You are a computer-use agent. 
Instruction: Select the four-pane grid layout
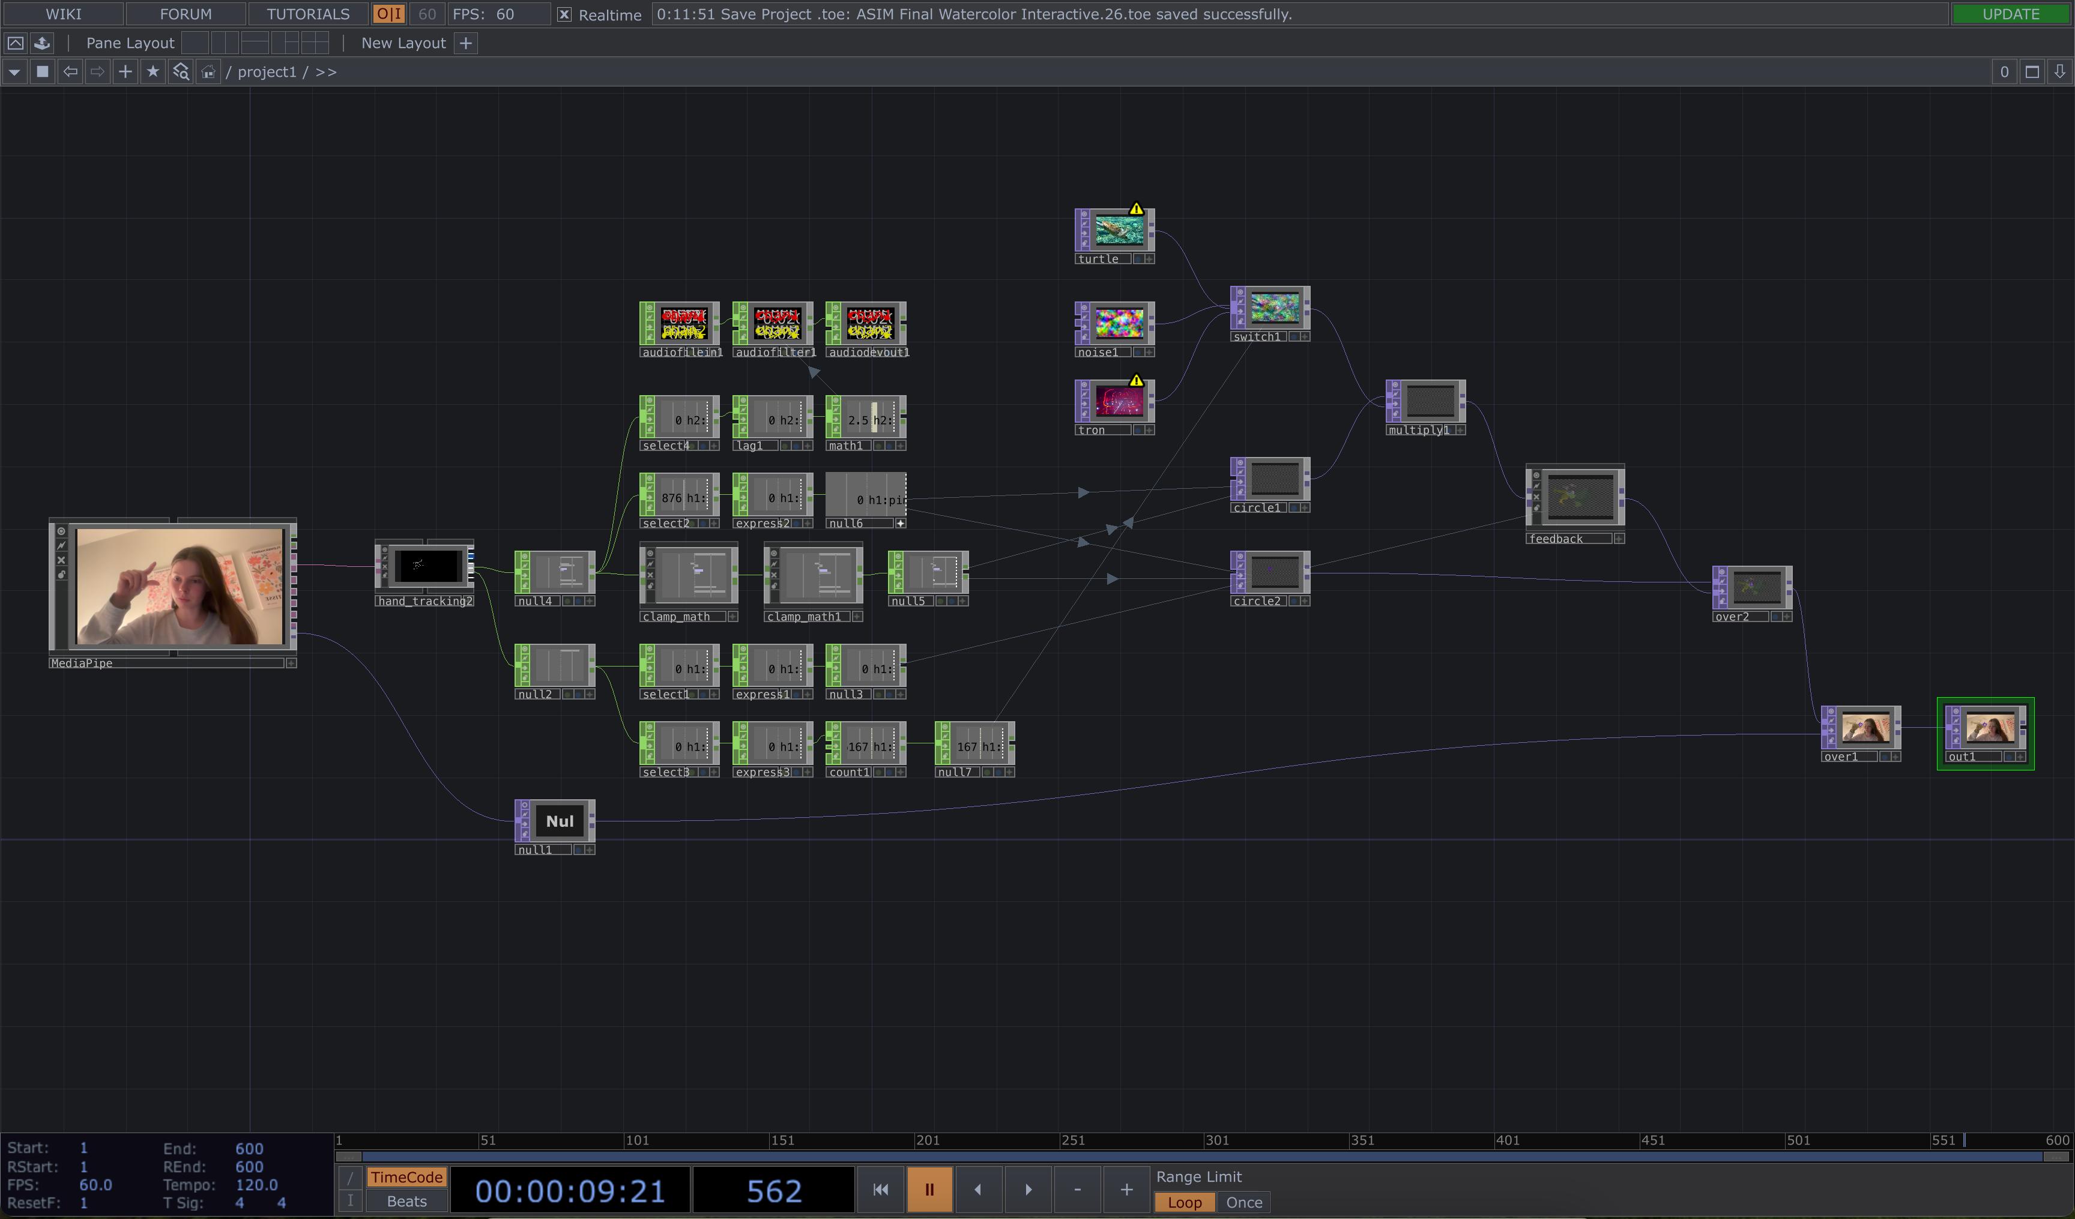(x=315, y=43)
